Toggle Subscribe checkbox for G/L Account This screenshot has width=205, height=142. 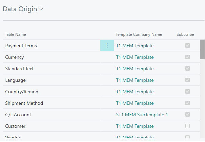click(187, 115)
